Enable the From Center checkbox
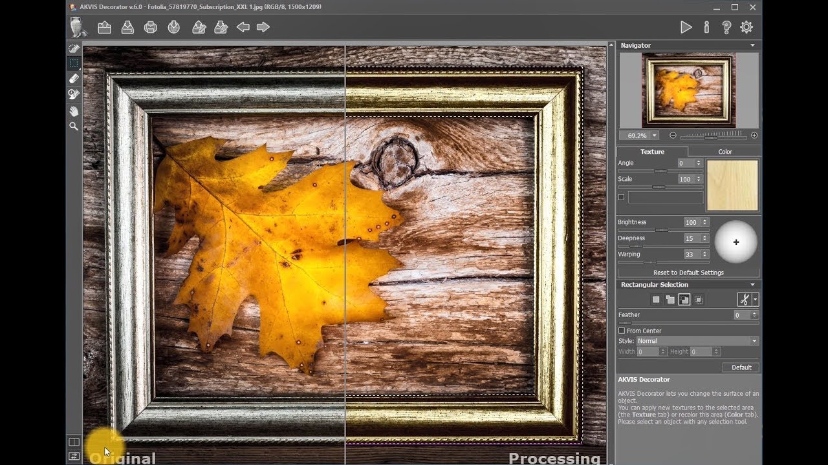 [622, 331]
